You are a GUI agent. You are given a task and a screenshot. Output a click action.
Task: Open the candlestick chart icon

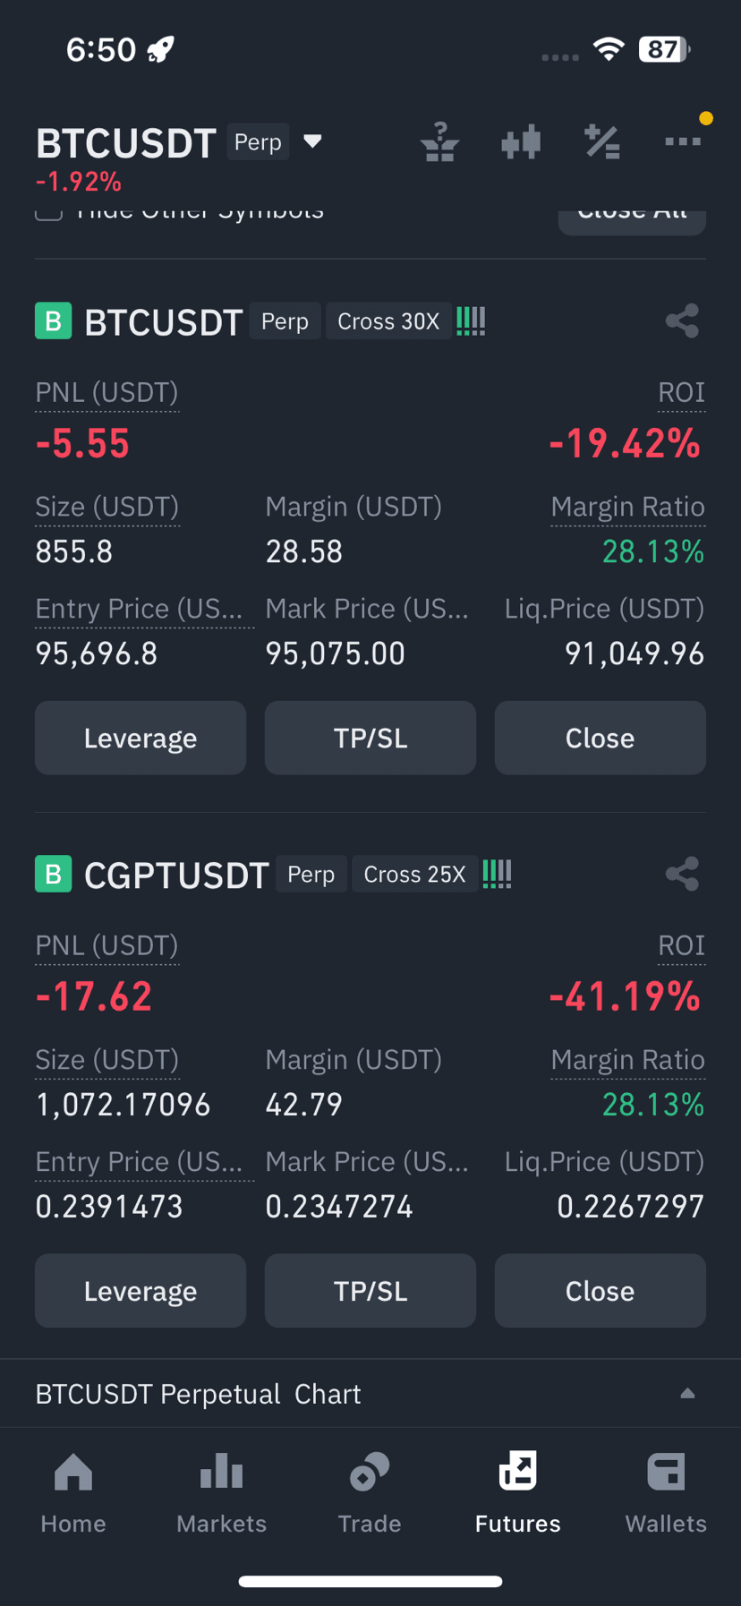(521, 141)
